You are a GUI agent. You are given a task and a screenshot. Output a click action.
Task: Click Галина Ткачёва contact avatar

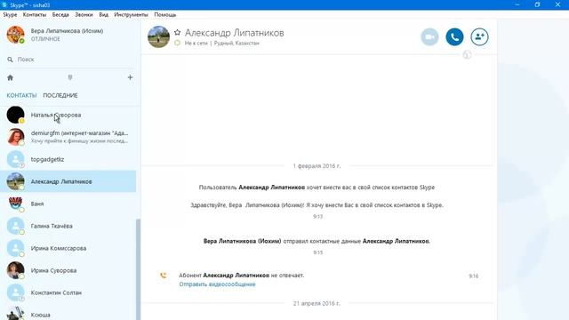[16, 226]
